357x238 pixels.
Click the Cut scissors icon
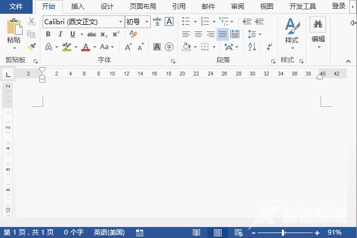click(32, 21)
